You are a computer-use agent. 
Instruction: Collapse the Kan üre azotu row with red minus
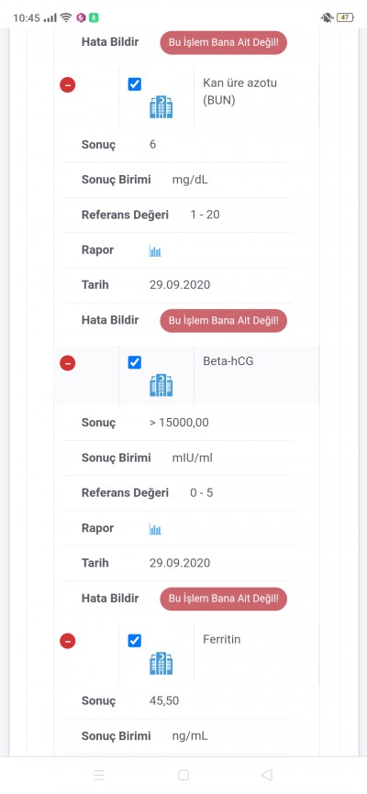tap(67, 84)
